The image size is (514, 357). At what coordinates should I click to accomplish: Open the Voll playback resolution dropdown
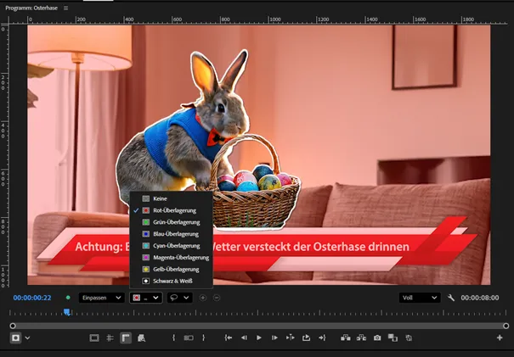click(x=419, y=298)
